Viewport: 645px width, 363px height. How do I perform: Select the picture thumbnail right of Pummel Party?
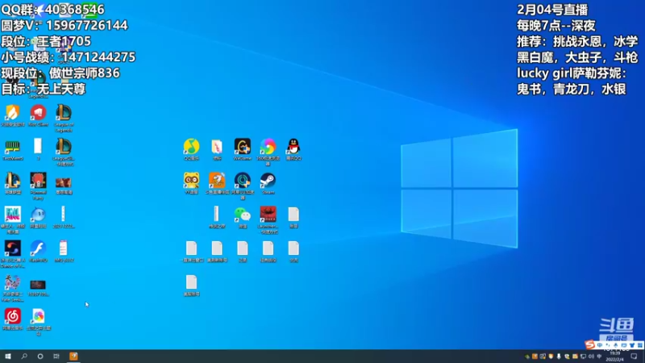[64, 182]
